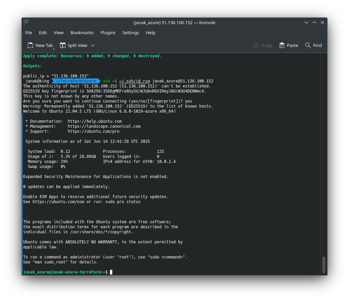Screen dimensions: 349x301
Task: Expand the Split View dropdown arrow
Action: click(x=93, y=45)
